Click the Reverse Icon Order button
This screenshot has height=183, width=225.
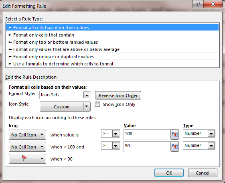tap(118, 96)
